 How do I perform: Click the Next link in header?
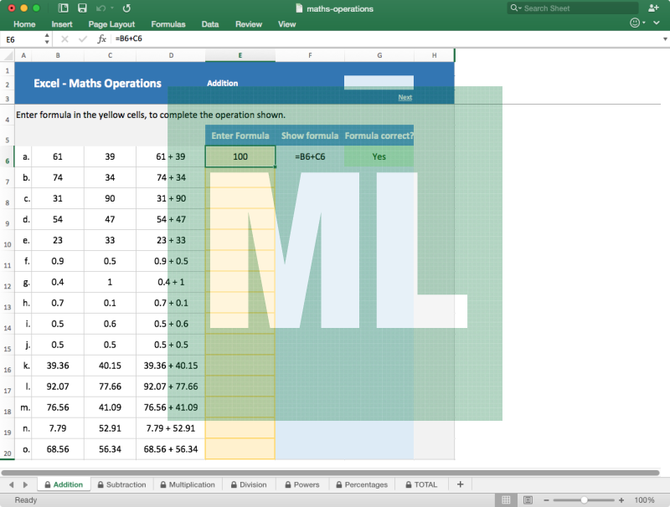(405, 97)
